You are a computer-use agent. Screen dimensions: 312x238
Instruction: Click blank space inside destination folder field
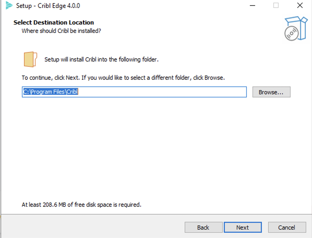(162, 92)
